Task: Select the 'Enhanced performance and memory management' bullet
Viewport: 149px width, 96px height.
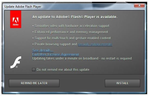Action: (x=71, y=32)
